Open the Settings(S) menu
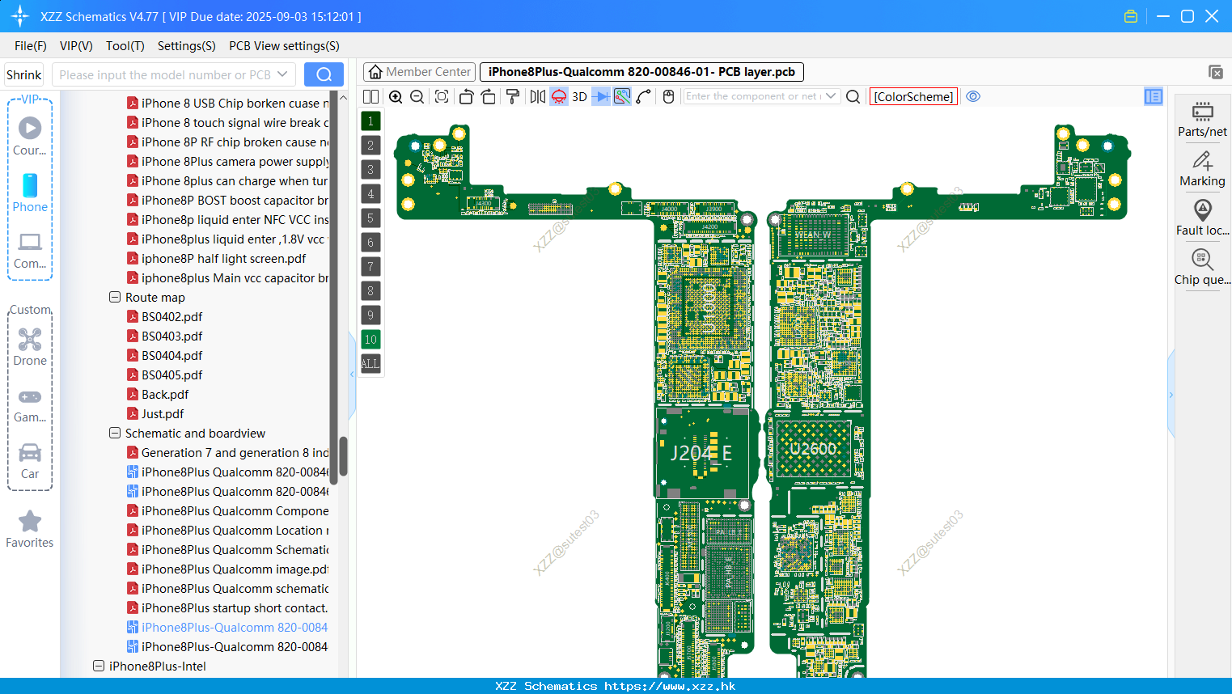The height and width of the screenshot is (694, 1232). tap(187, 46)
